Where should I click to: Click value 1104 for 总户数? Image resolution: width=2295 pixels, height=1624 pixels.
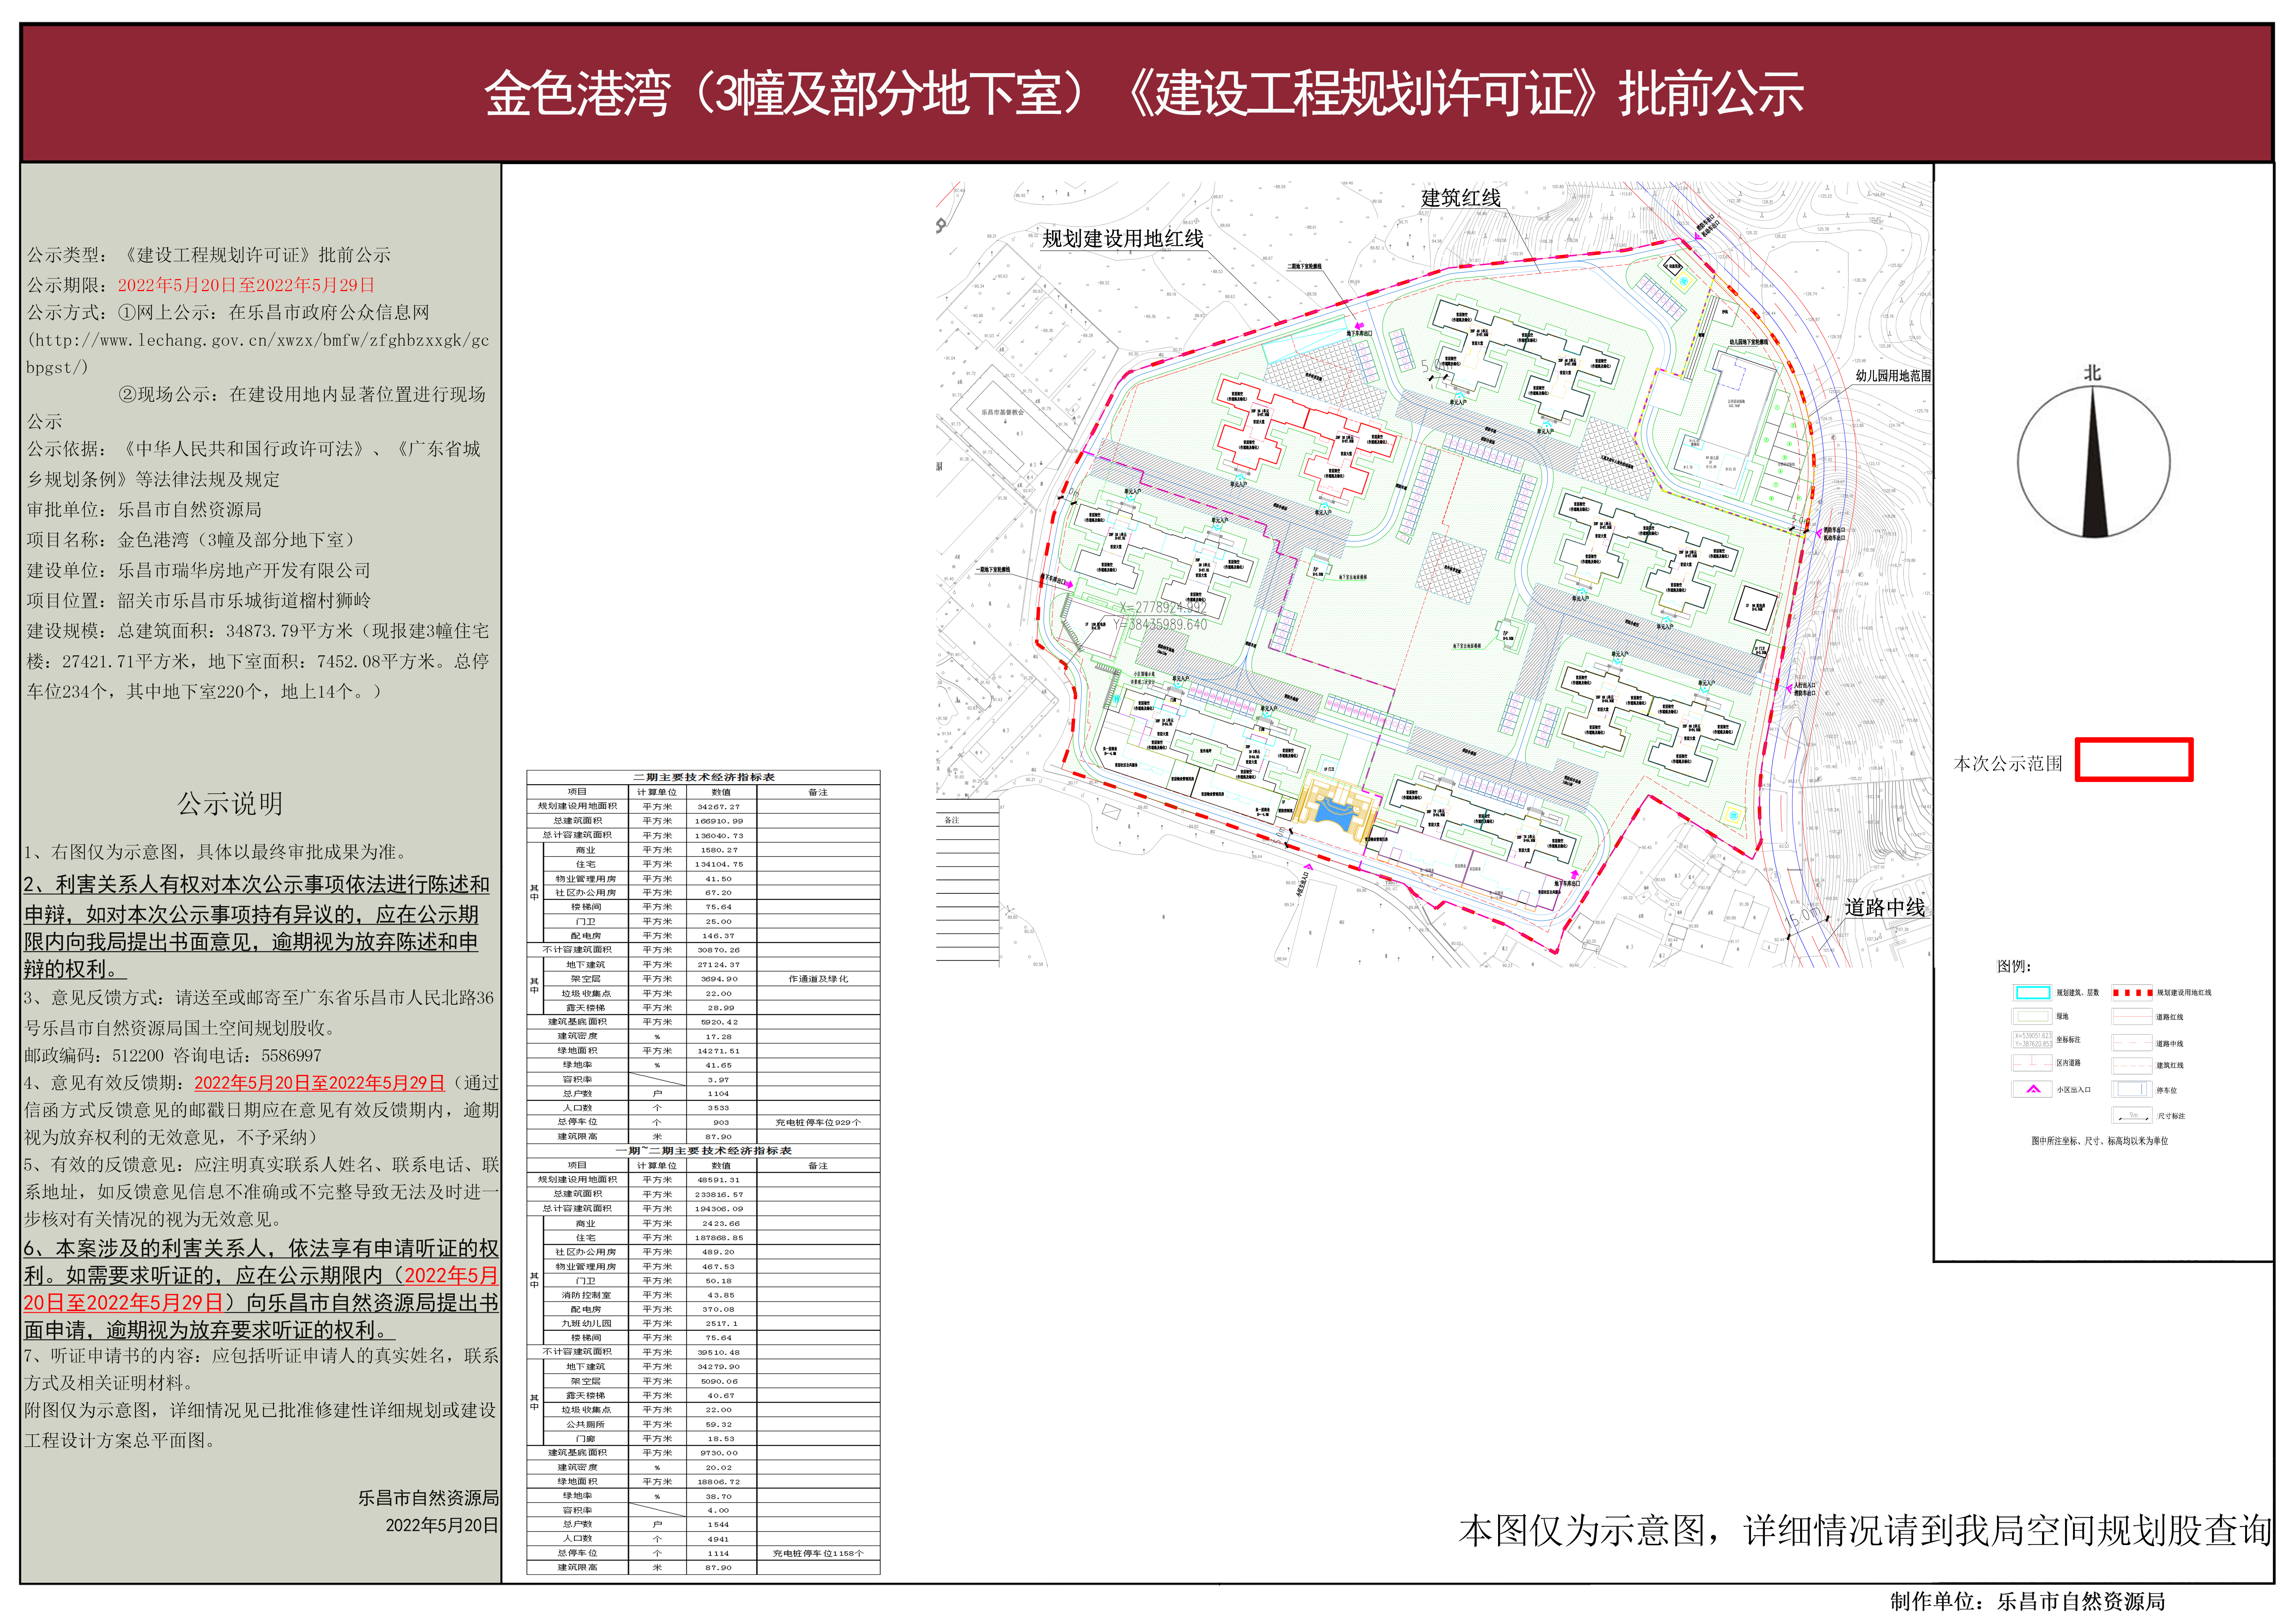(719, 1094)
